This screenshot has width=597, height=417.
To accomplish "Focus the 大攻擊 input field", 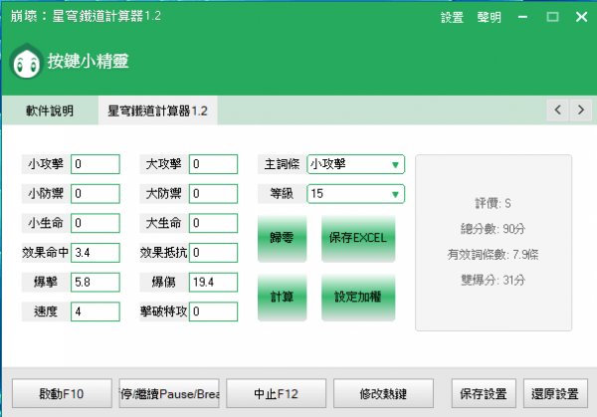I will coord(213,164).
